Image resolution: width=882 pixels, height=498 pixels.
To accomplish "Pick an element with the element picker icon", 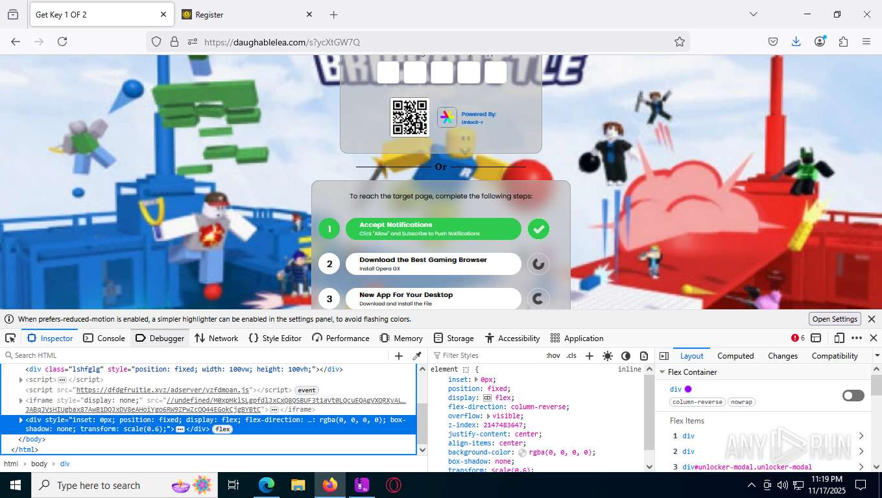I will click(10, 338).
